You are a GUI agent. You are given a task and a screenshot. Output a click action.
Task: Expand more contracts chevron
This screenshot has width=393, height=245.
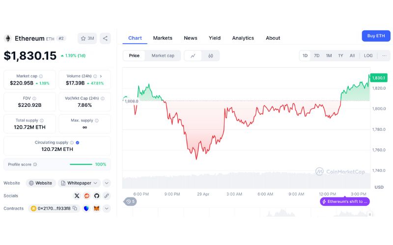pos(107,208)
